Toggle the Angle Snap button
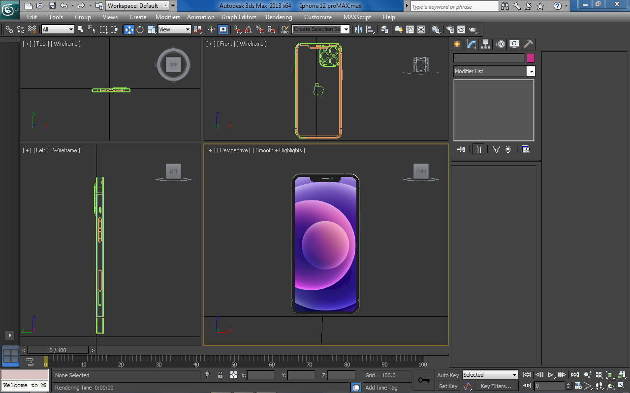The height and width of the screenshot is (393, 630). click(249, 29)
